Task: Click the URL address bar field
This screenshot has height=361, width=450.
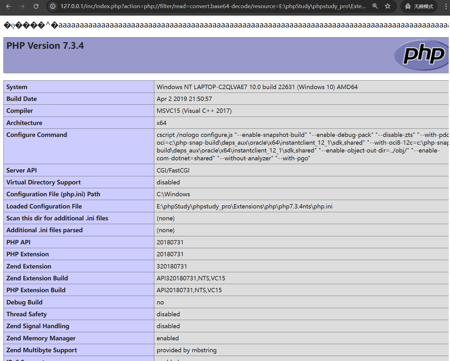Action: [213, 6]
